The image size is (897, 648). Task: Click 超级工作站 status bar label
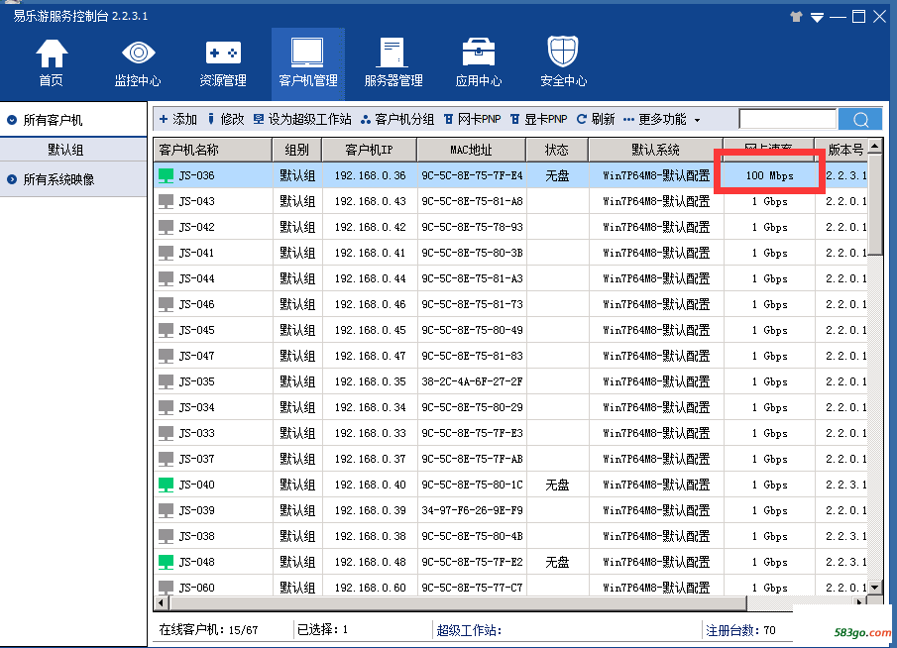pyautogui.click(x=469, y=630)
